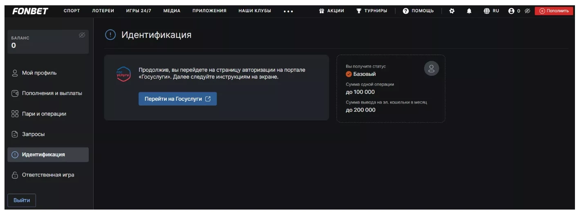
Task: Click the Сумма одной операции label
Action: 370,84
